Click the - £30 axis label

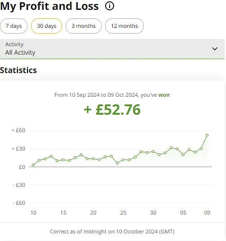click(19, 185)
